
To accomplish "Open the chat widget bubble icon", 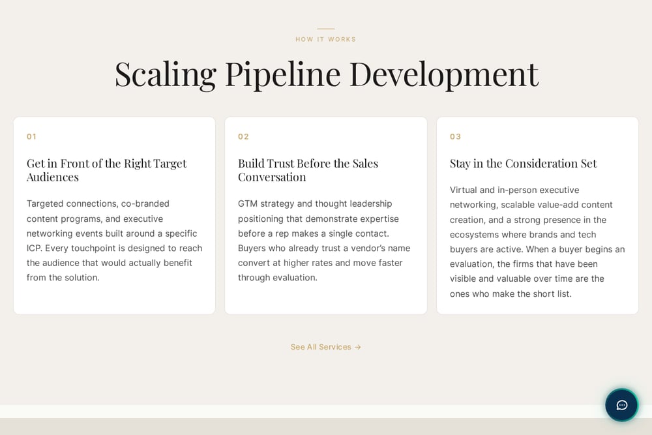I will (x=621, y=405).
